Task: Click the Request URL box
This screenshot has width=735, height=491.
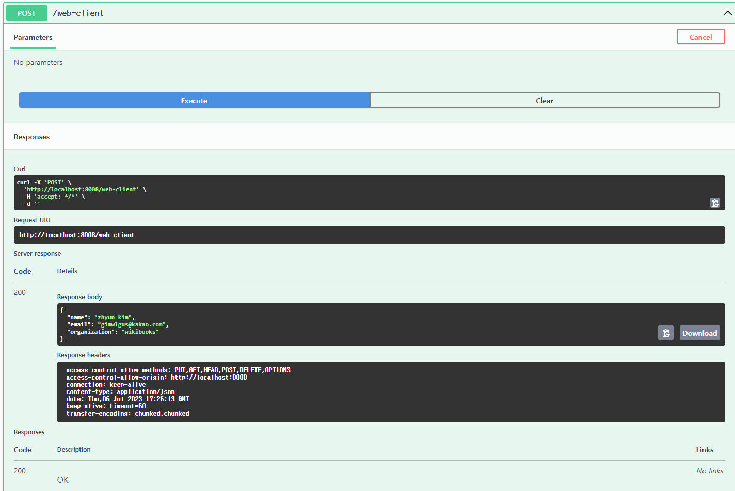Action: 370,235
